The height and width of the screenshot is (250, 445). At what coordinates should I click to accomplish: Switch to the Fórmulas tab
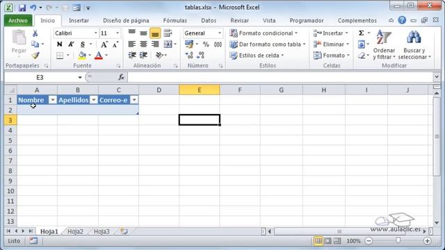[175, 20]
